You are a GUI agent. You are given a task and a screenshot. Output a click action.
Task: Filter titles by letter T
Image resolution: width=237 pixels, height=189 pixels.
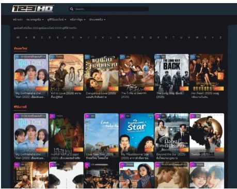point(173,37)
